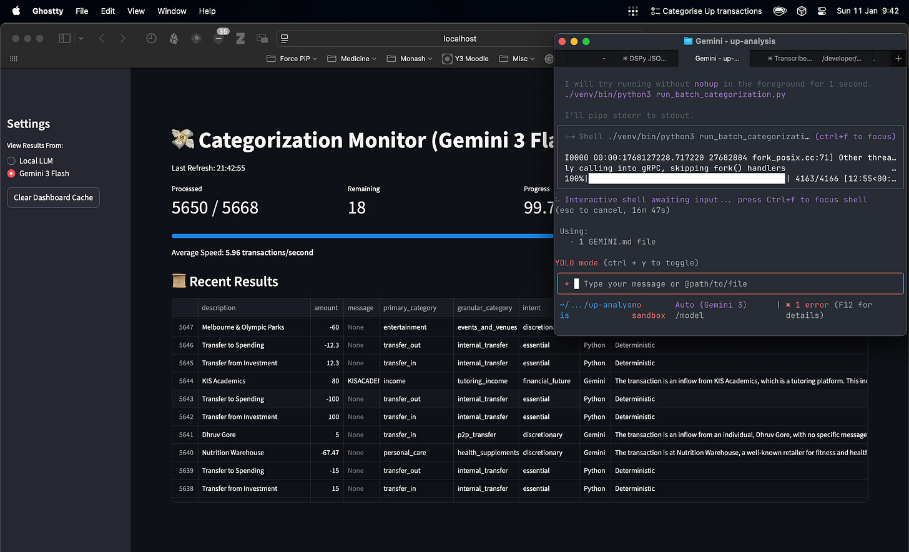This screenshot has height=552, width=909.
Task: Click the blue categorization progress bar
Action: (x=362, y=236)
